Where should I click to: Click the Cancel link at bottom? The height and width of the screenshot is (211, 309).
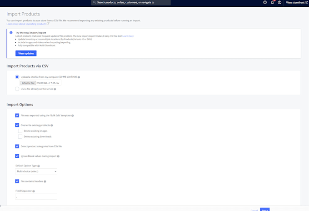[x=254, y=210]
